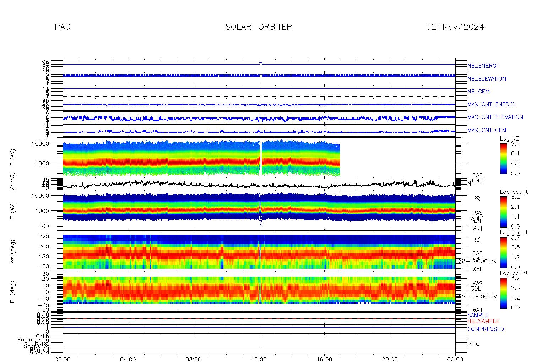Image resolution: width=537 pixels, height=362 pixels.
Task: Click the Engineering mode label
Action: point(33,340)
